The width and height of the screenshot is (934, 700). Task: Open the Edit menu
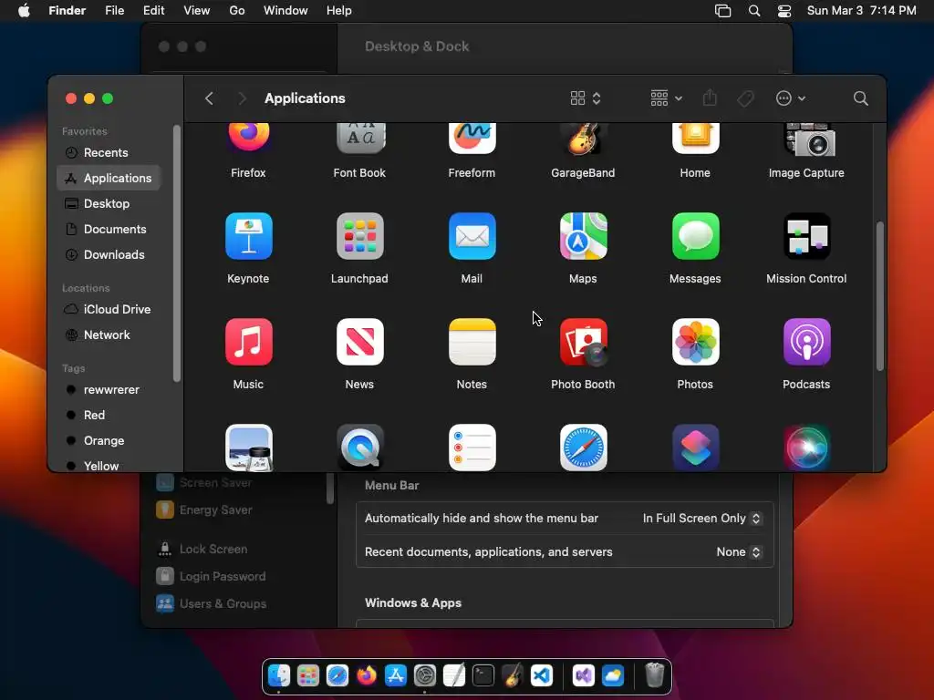pyautogui.click(x=153, y=11)
